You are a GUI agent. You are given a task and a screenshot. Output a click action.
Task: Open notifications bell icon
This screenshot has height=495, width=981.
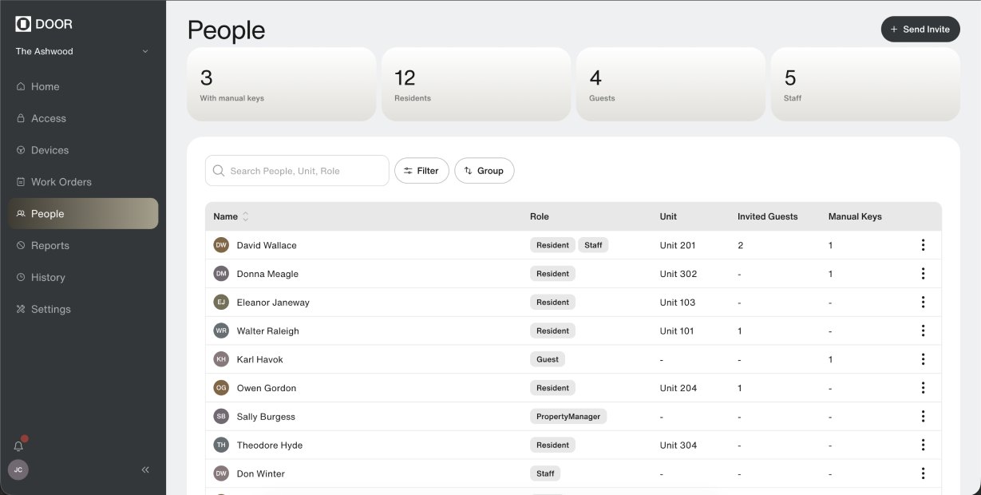(x=18, y=446)
